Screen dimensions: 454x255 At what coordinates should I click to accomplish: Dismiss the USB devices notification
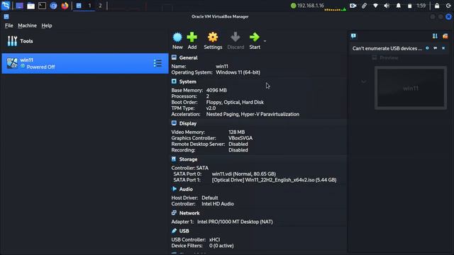[443, 48]
